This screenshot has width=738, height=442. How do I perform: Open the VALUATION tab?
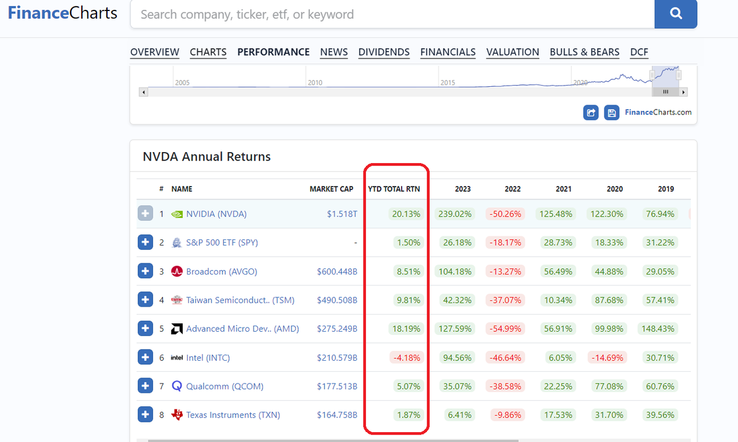click(513, 52)
